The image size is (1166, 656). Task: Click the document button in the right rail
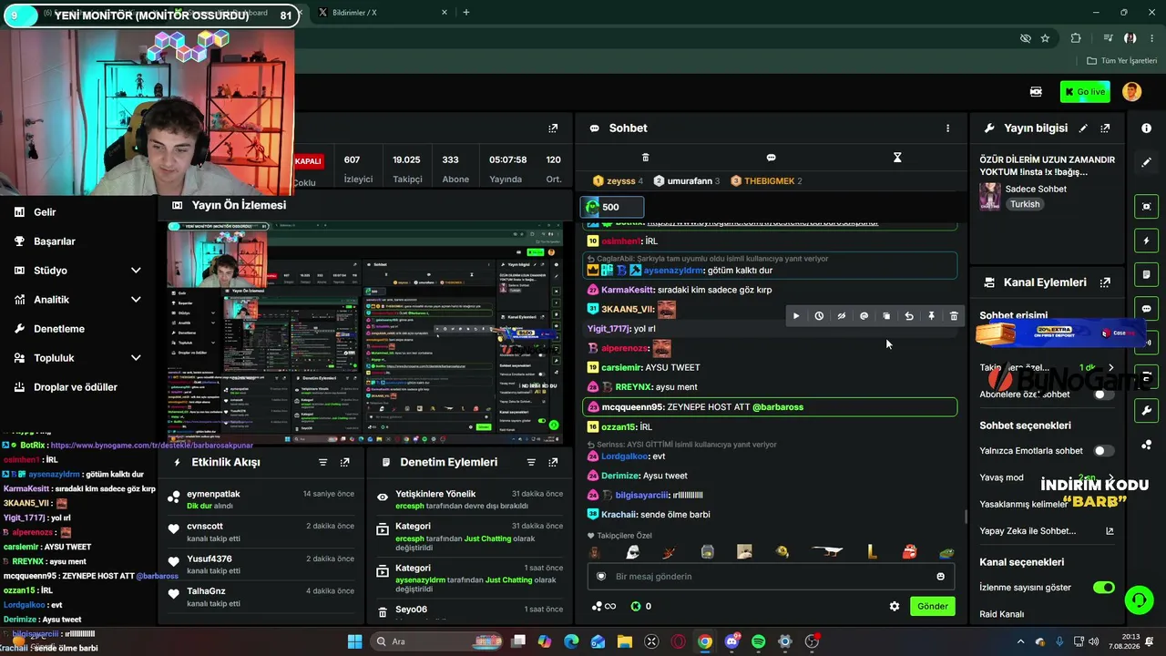pyautogui.click(x=1146, y=274)
